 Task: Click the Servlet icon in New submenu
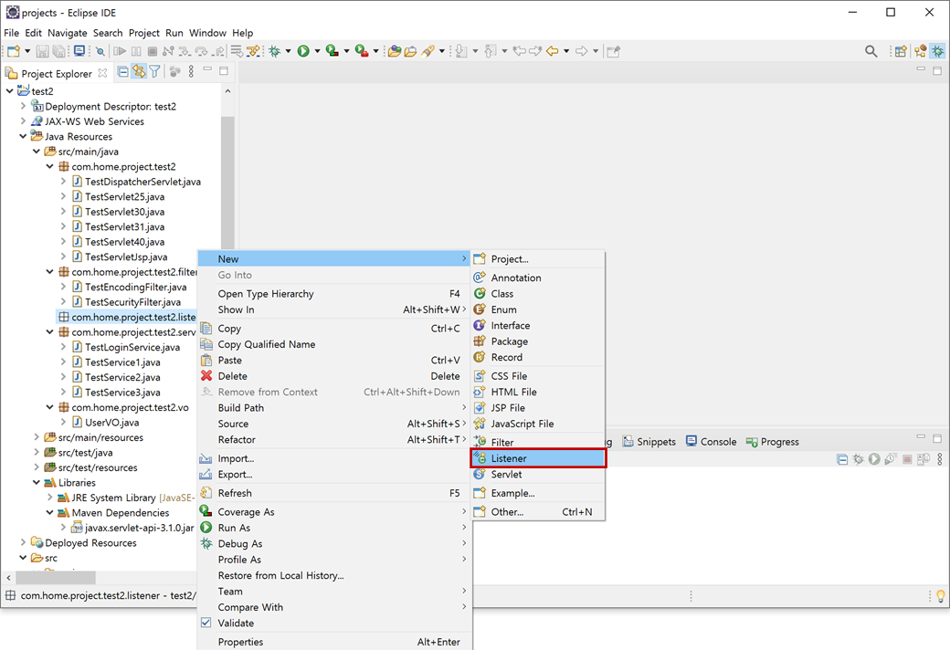click(480, 474)
